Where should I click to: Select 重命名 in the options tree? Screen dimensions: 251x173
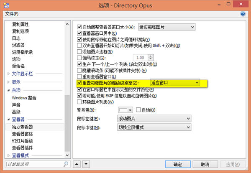click(18, 66)
